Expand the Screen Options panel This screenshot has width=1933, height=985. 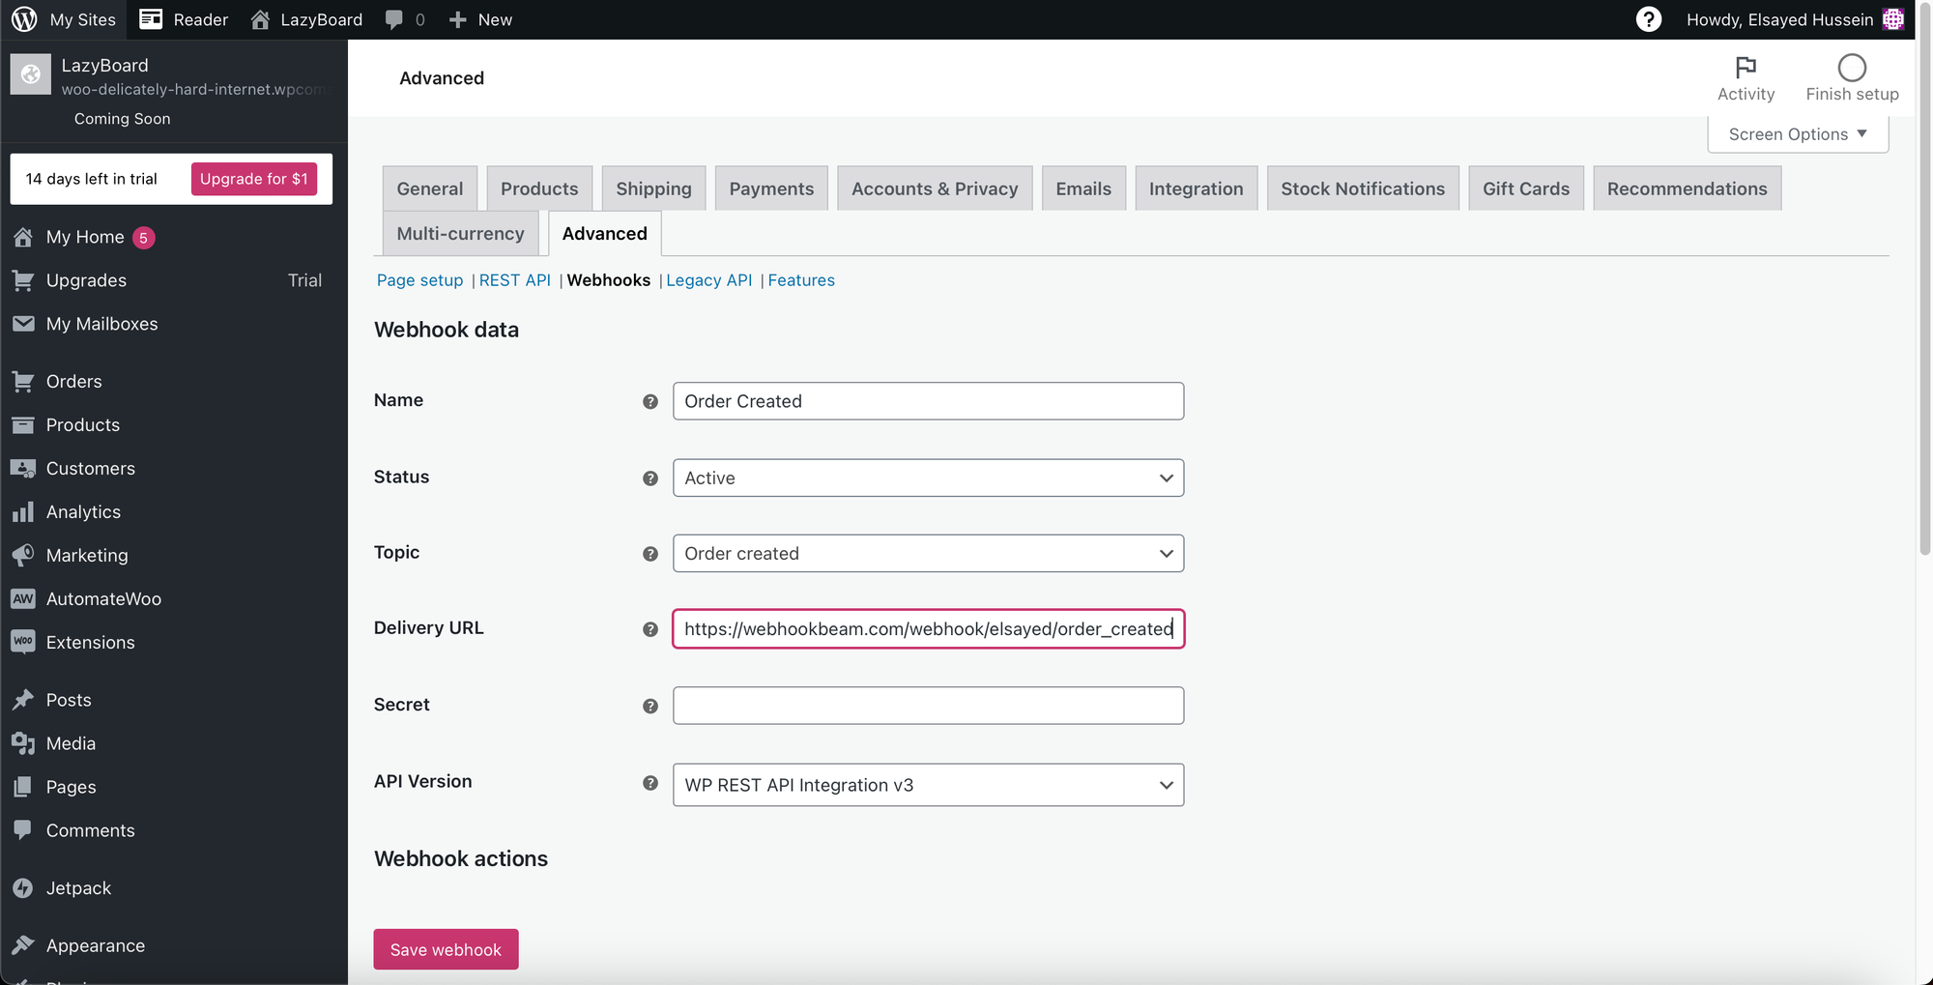[1797, 134]
